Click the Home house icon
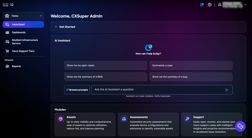The width and height of the screenshot is (252, 138). [x=7, y=16]
